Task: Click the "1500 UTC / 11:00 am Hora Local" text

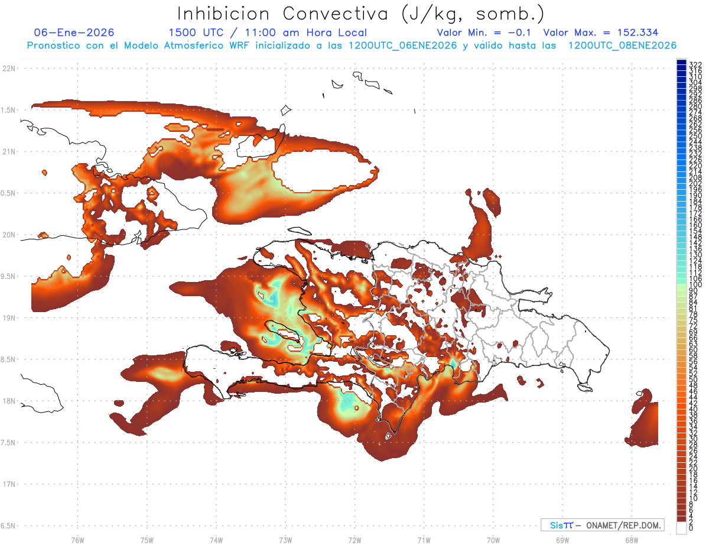Action: (x=268, y=33)
